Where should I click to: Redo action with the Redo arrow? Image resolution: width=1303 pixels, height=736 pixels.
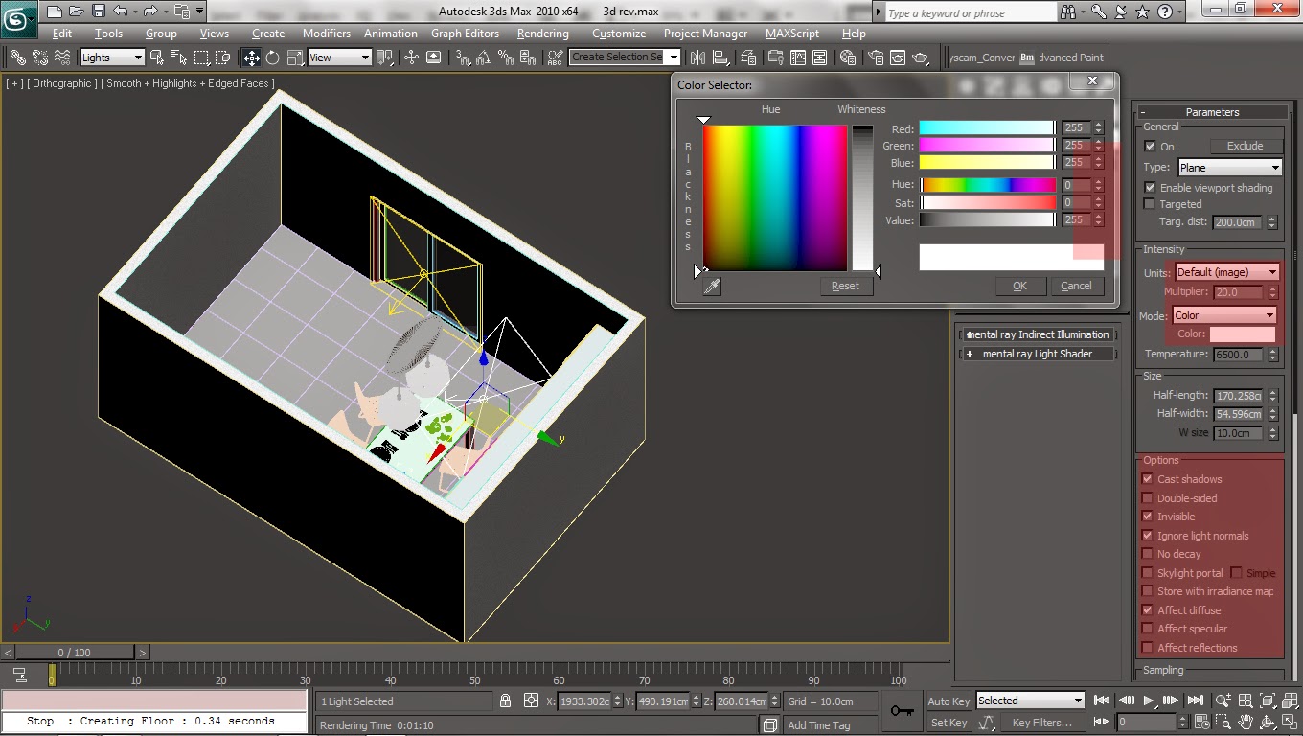[150, 11]
